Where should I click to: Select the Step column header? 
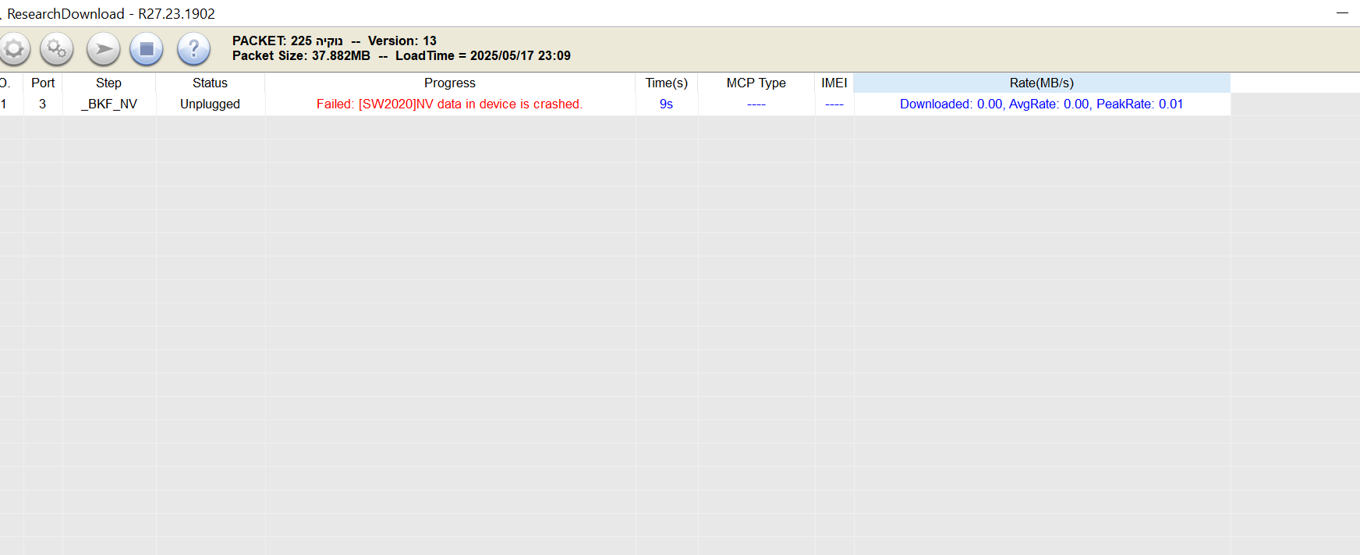pos(109,83)
